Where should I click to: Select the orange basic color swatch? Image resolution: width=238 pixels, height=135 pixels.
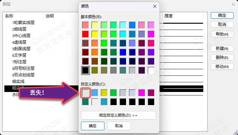tap(95, 52)
